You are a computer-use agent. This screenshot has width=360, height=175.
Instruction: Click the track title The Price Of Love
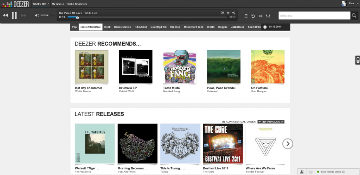pos(70,13)
